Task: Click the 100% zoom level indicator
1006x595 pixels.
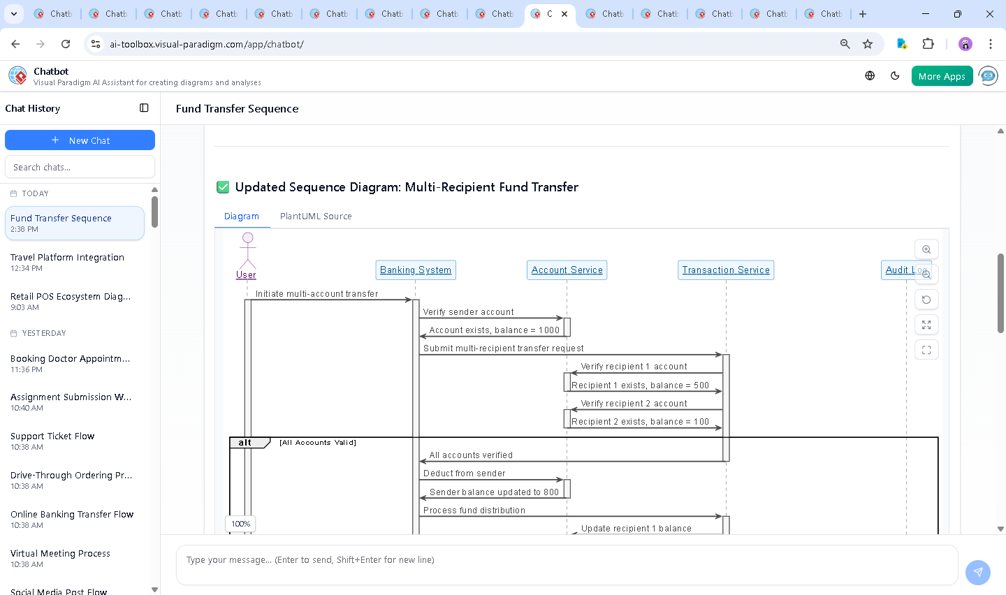Action: point(240,523)
